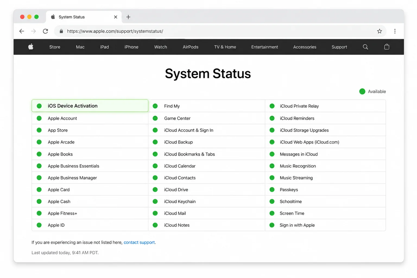This screenshot has height=278, width=417.
Task: Click the Screen Time label
Action: [x=292, y=213]
